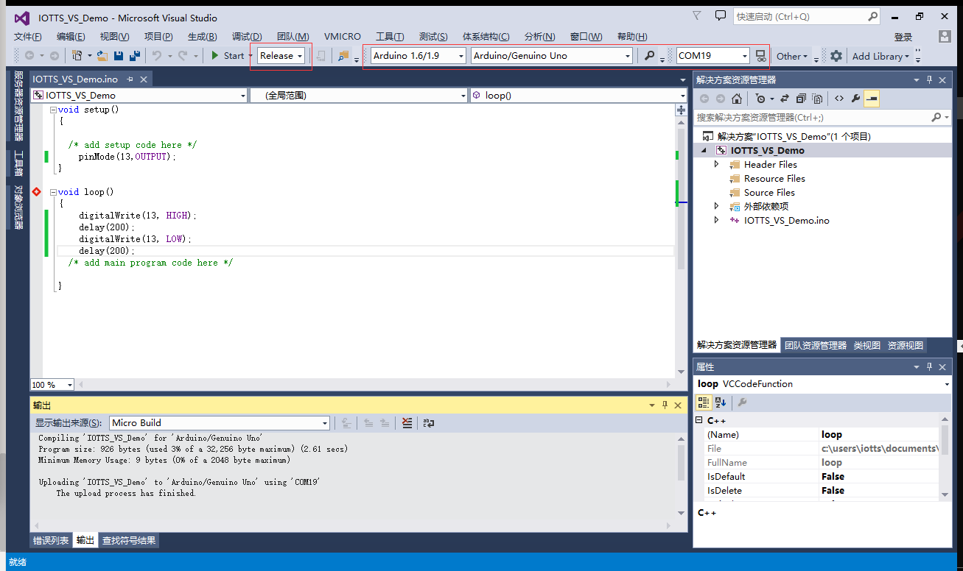Open the 工具(T) menu
The image size is (963, 571).
pos(390,37)
